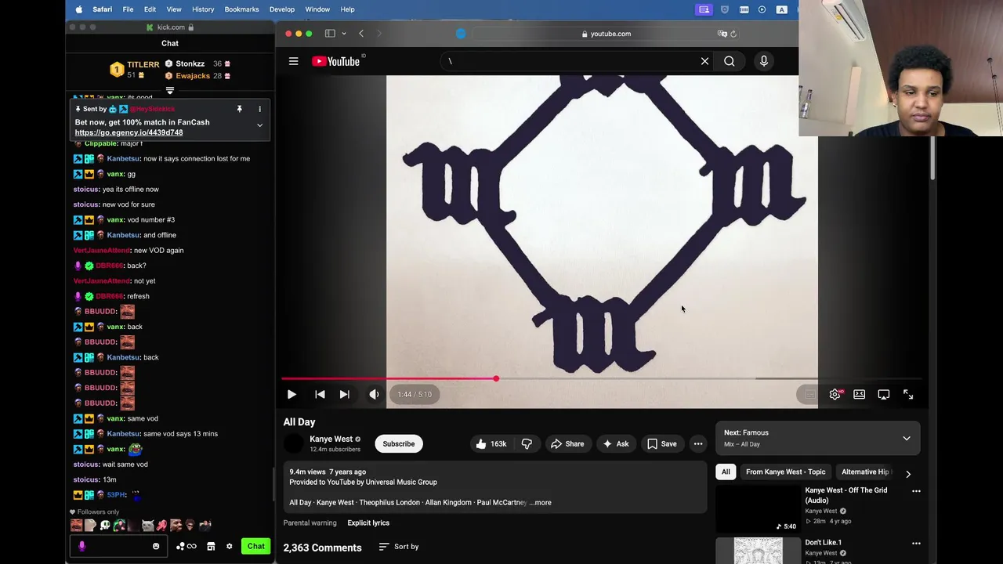Viewport: 1003px width, 564px height.
Task: Start voice search with microphone icon
Action: click(x=764, y=61)
